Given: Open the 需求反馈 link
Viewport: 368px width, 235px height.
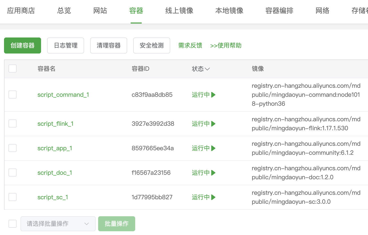Looking at the screenshot, I should [190, 45].
